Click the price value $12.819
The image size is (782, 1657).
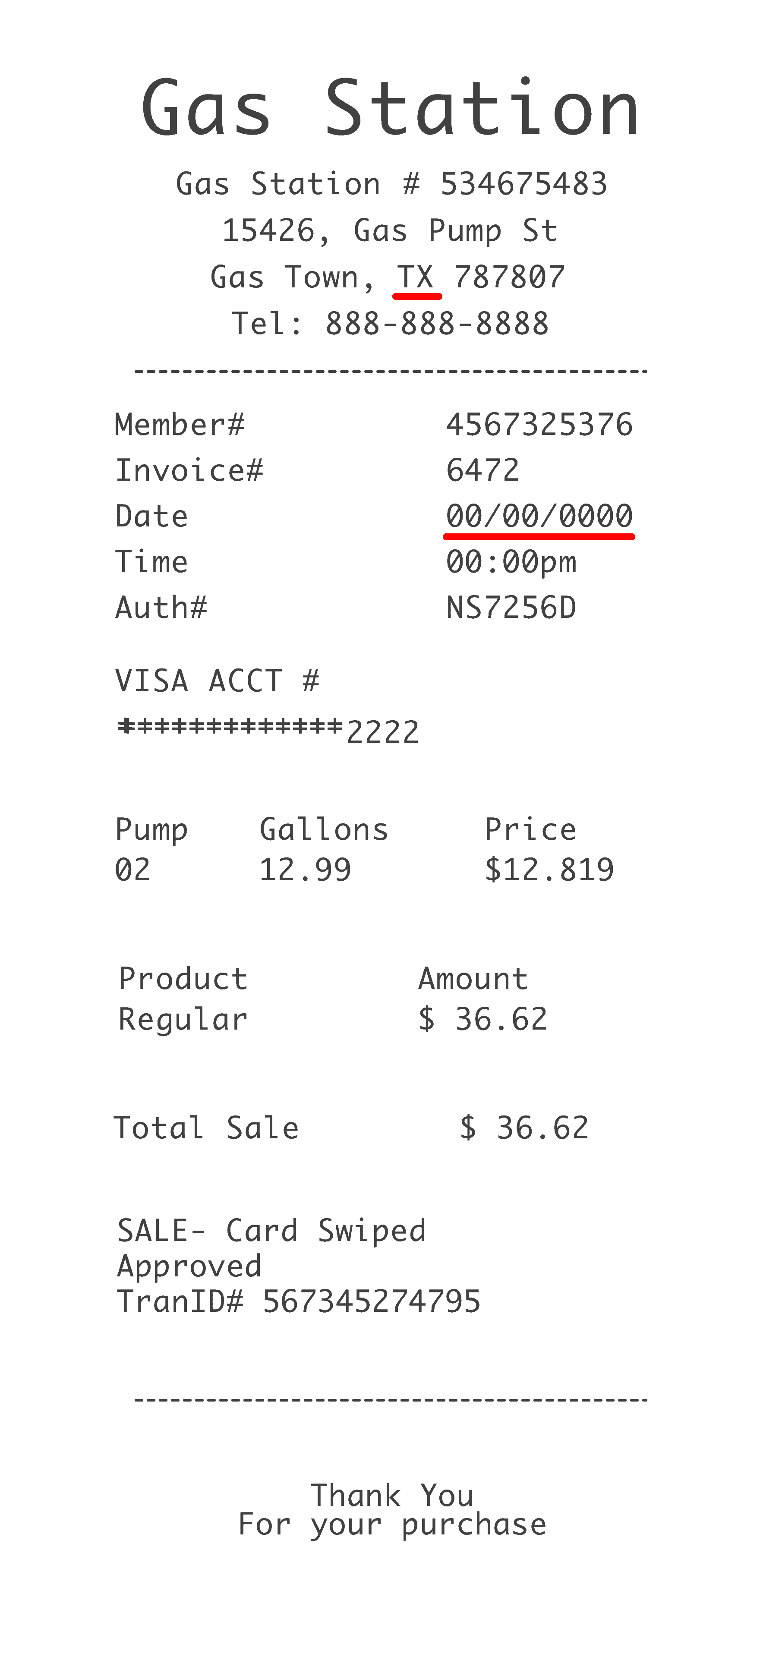tap(549, 870)
